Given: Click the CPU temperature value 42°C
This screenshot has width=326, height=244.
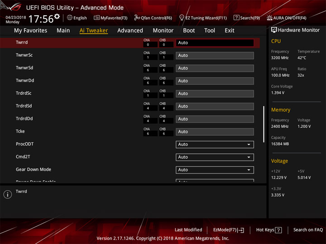Looking at the screenshot, I should pyautogui.click(x=302, y=58).
